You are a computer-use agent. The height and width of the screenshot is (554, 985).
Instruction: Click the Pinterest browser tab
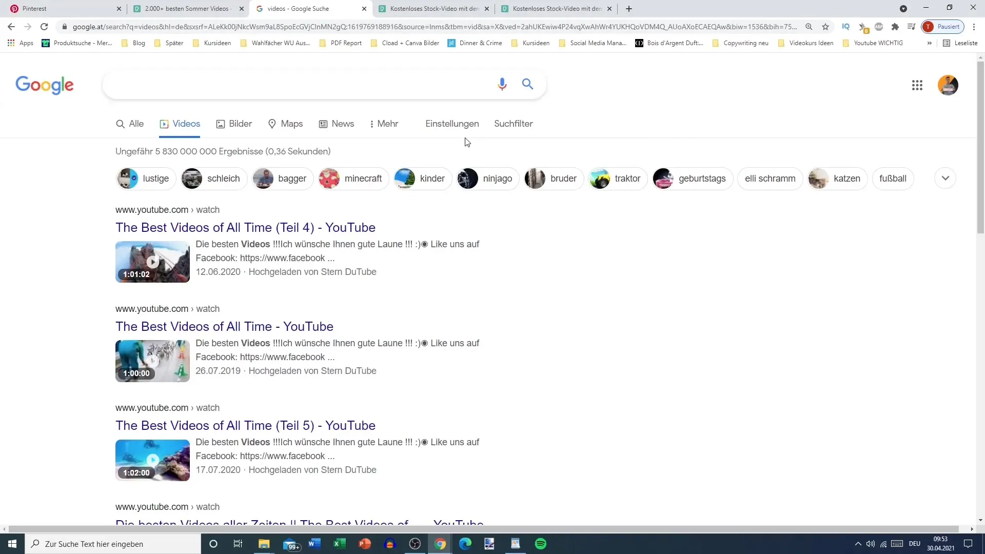point(62,8)
